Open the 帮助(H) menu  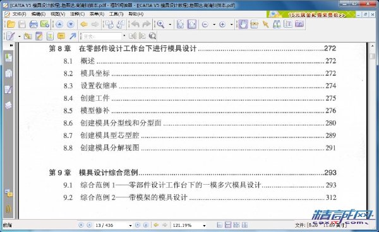tap(136, 14)
